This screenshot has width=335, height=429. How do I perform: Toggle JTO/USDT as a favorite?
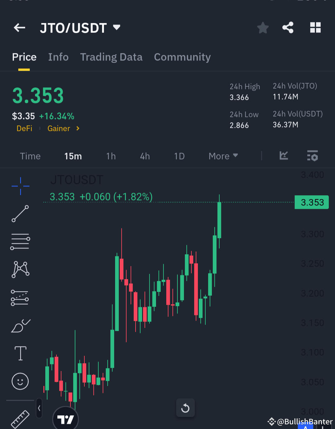click(x=263, y=28)
